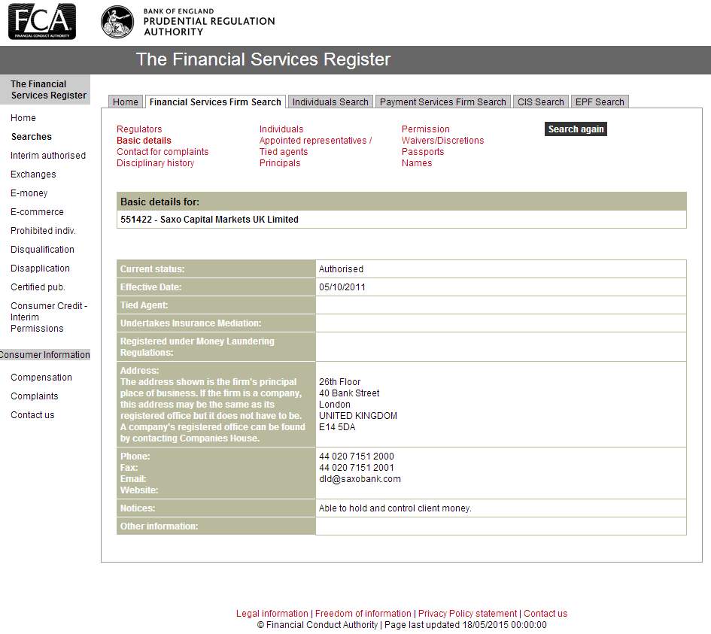Select the Financial Services Firm Search tab
Screen dimensions: 711x634
pyautogui.click(x=215, y=102)
